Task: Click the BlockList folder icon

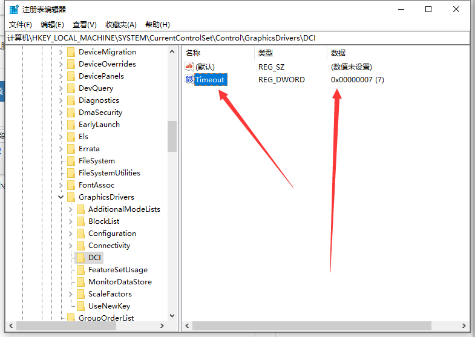Action: [x=80, y=221]
